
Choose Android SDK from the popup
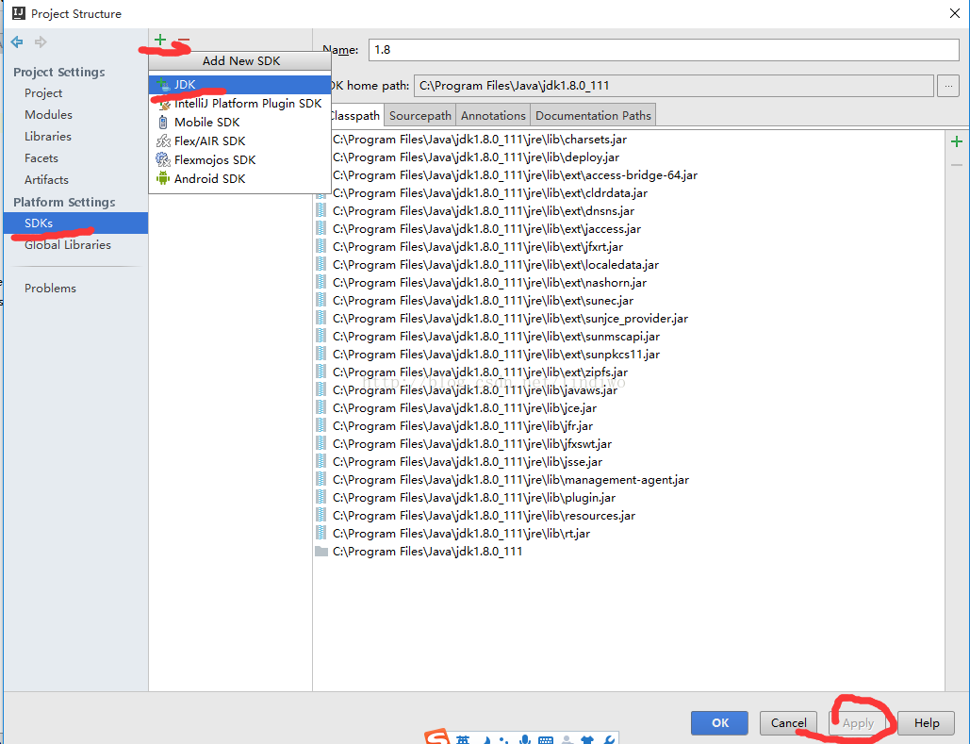(240, 178)
